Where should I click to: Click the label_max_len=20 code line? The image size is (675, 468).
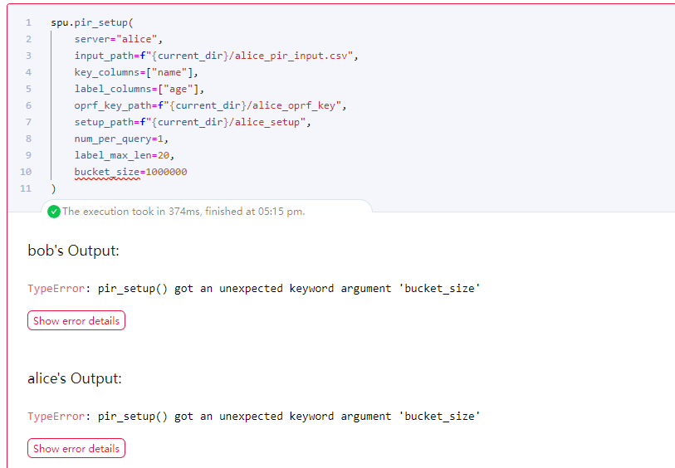(x=125, y=155)
